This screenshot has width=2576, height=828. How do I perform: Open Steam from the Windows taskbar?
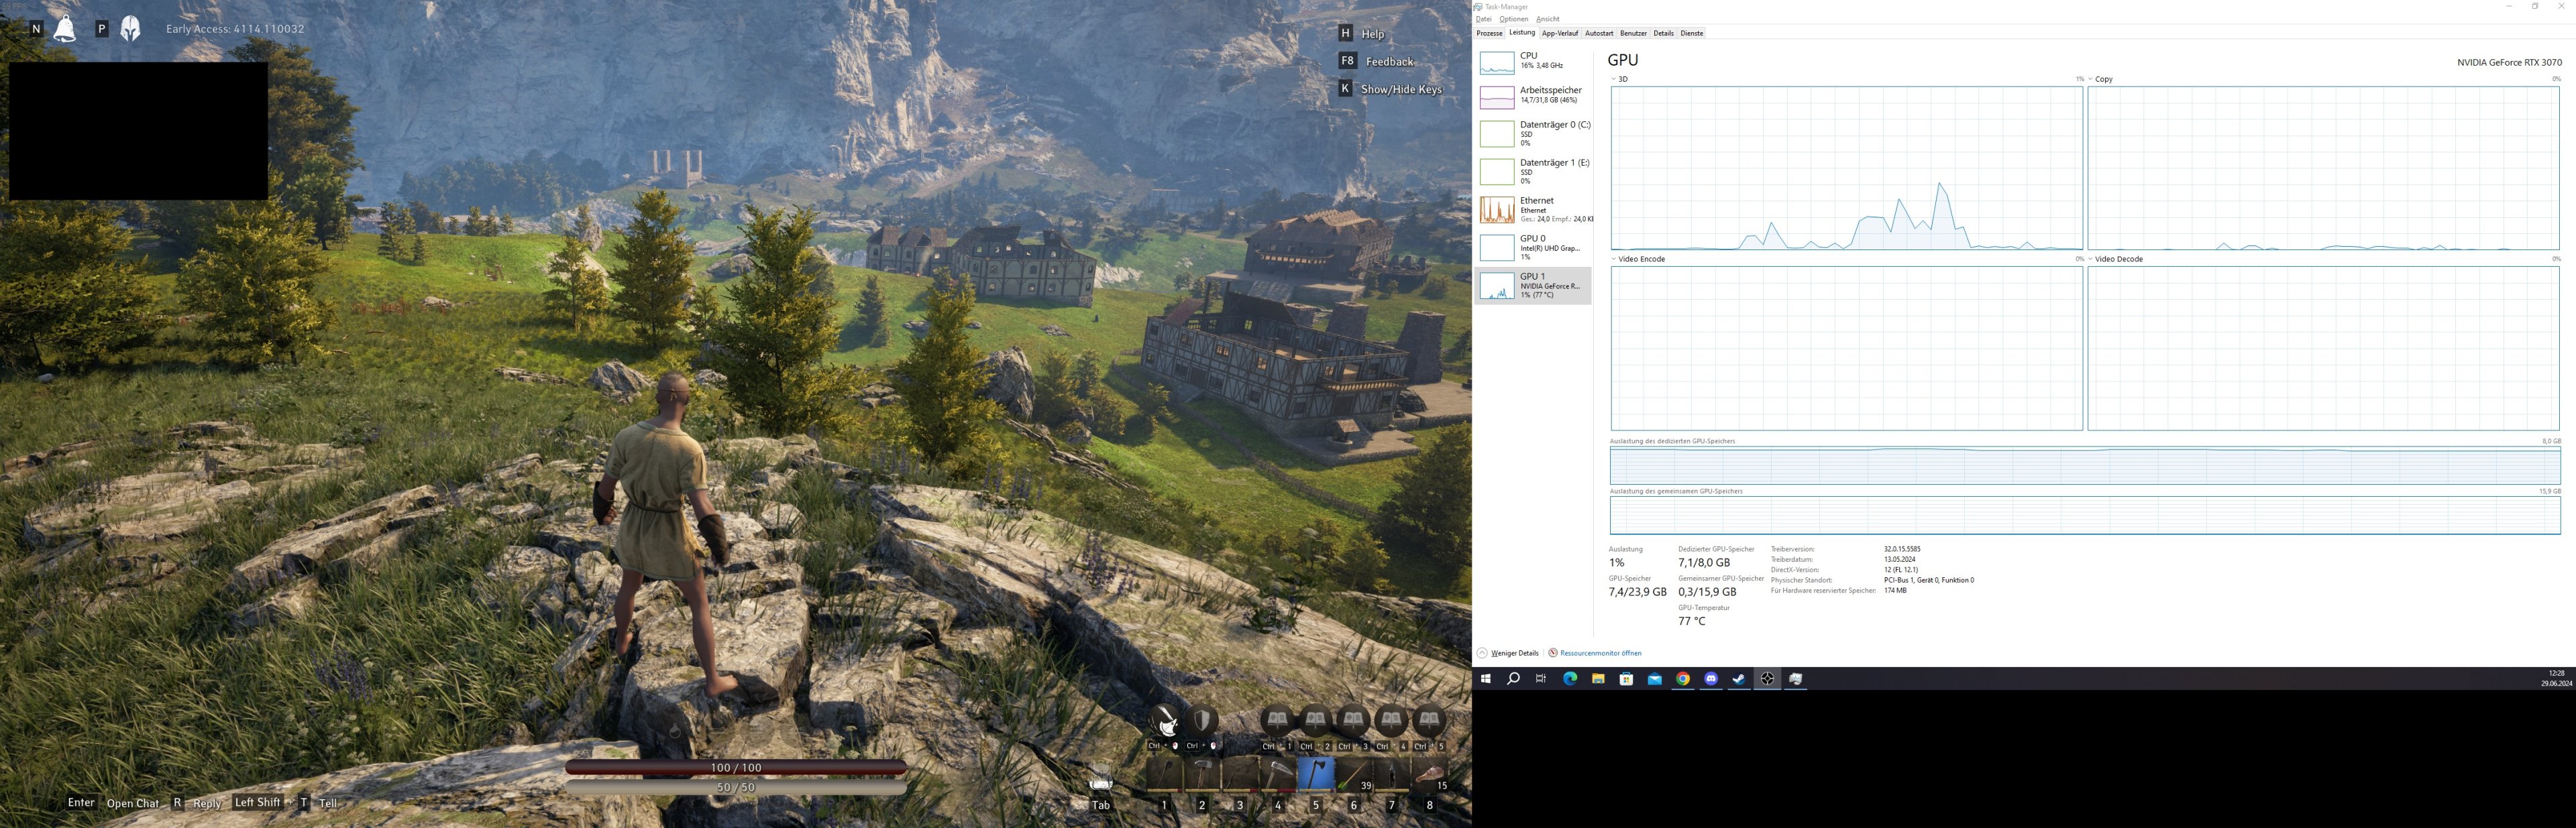point(1739,679)
